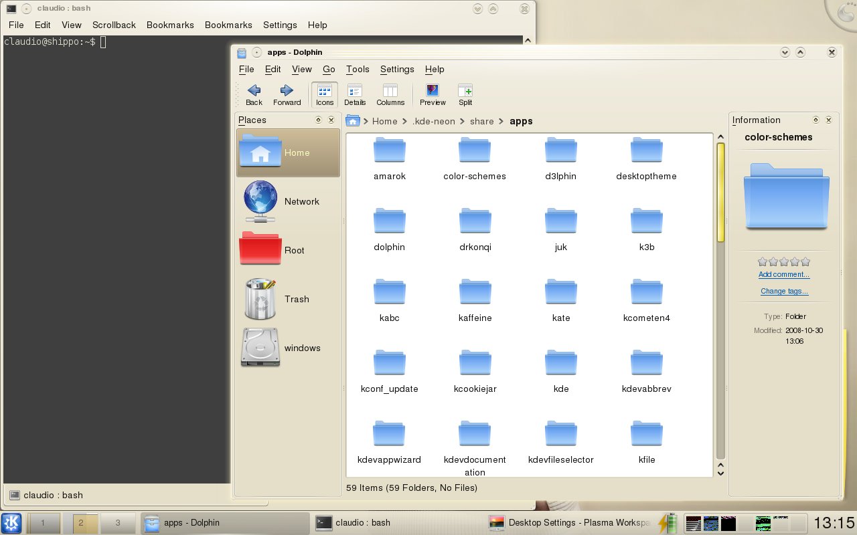
Task: Select the color-schemes folder
Action: [x=475, y=158]
